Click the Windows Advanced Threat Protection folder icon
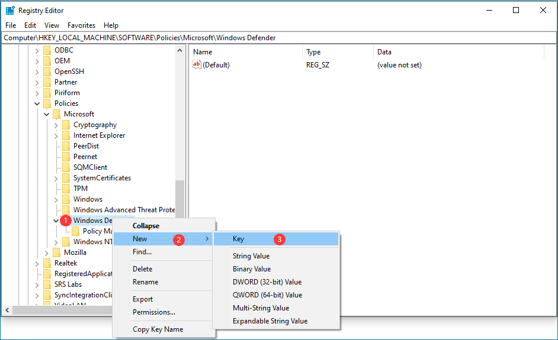This screenshot has height=340, width=558. tap(66, 210)
